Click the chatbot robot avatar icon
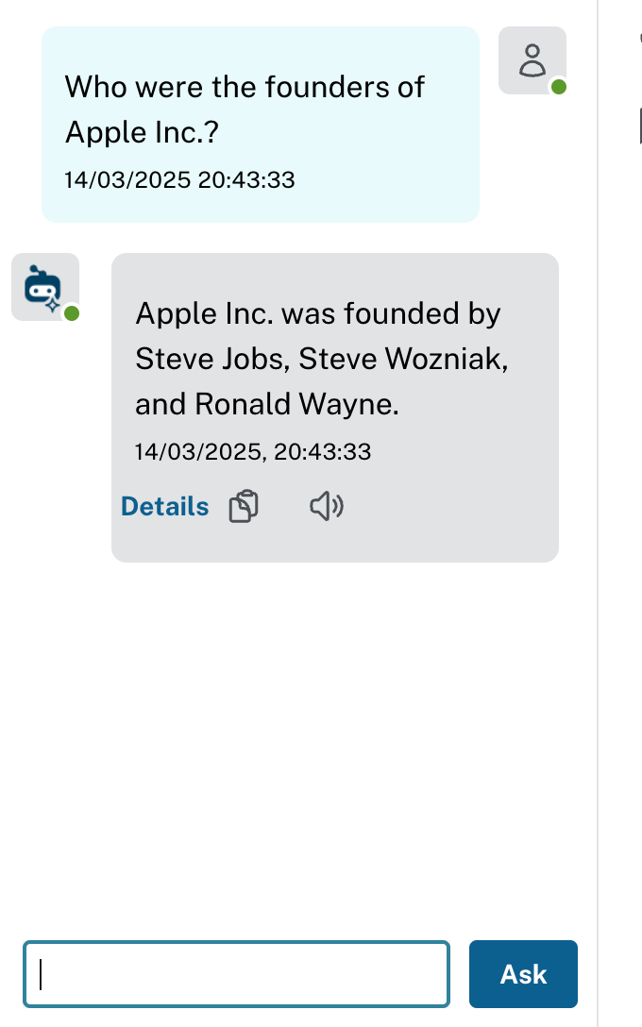Viewport: 642px width, 1027px height. click(x=43, y=285)
